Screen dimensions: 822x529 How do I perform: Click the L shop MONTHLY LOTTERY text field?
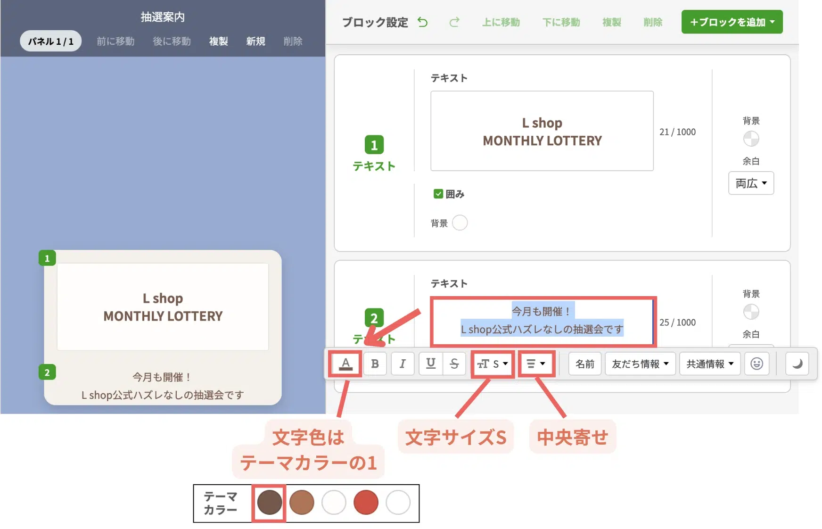(x=542, y=131)
